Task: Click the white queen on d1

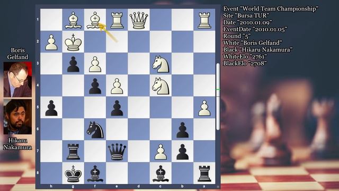Action: (139, 20)
